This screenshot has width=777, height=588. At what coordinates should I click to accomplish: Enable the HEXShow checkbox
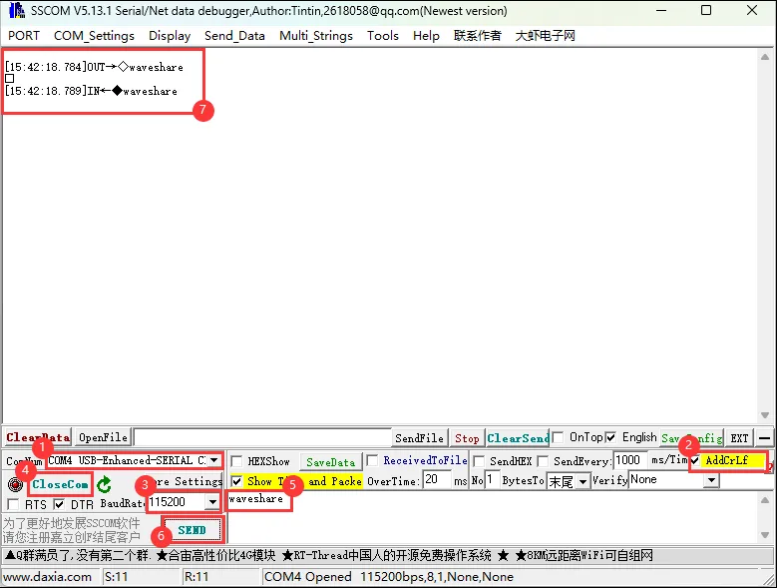point(236,461)
